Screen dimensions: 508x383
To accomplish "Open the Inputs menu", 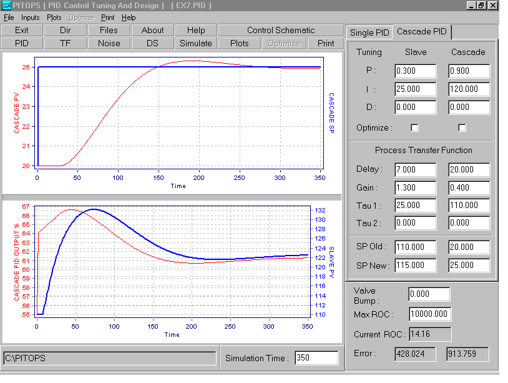I will [x=30, y=17].
